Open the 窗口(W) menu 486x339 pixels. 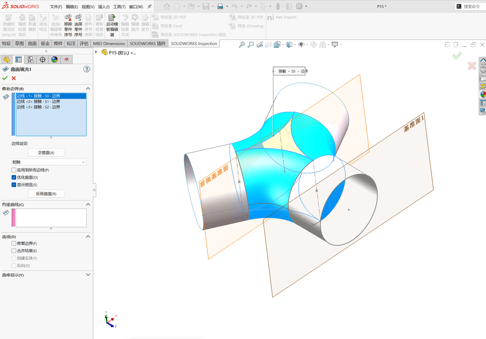(x=136, y=7)
